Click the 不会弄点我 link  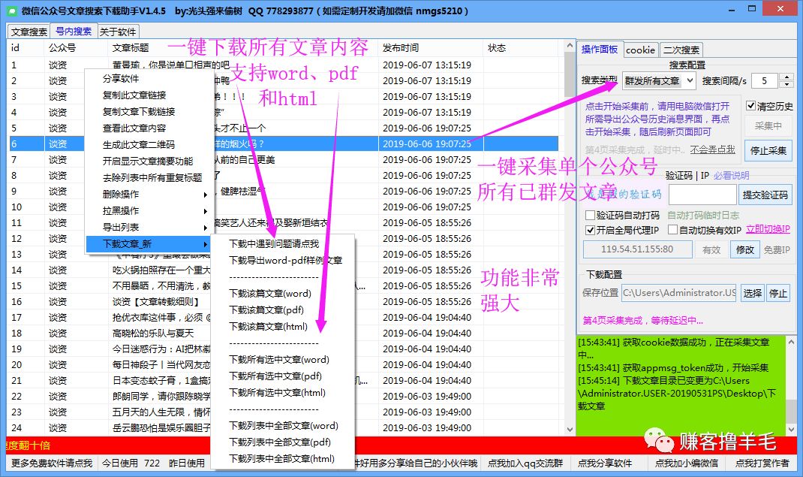(712, 149)
